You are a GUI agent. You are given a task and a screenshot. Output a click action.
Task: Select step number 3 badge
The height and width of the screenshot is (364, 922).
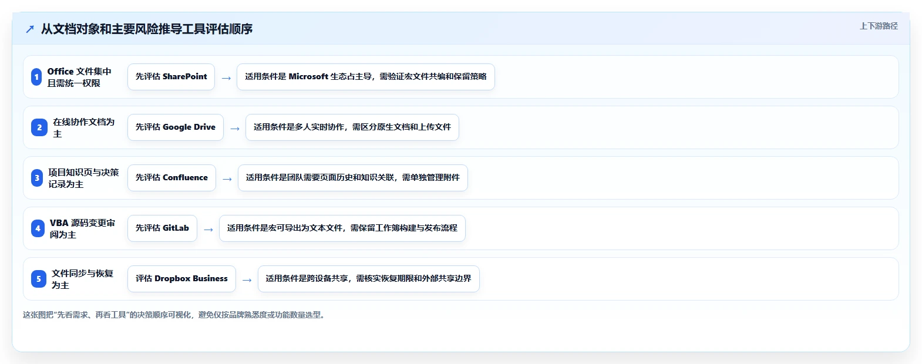pyautogui.click(x=37, y=178)
